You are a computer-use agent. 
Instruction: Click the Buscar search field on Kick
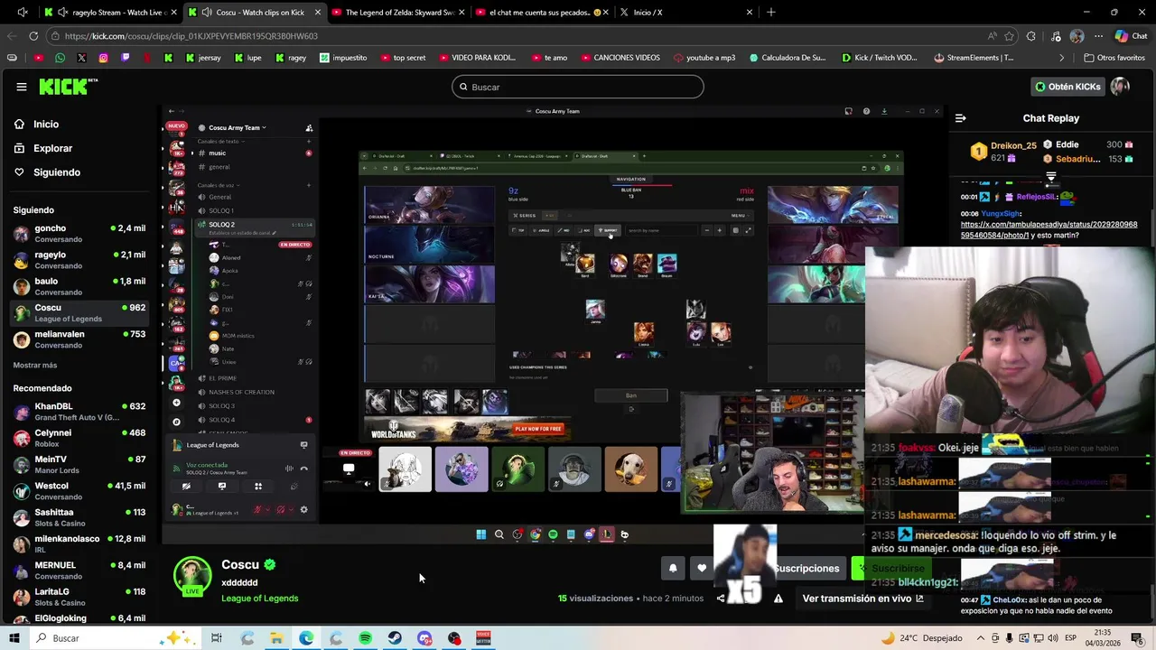(578, 87)
